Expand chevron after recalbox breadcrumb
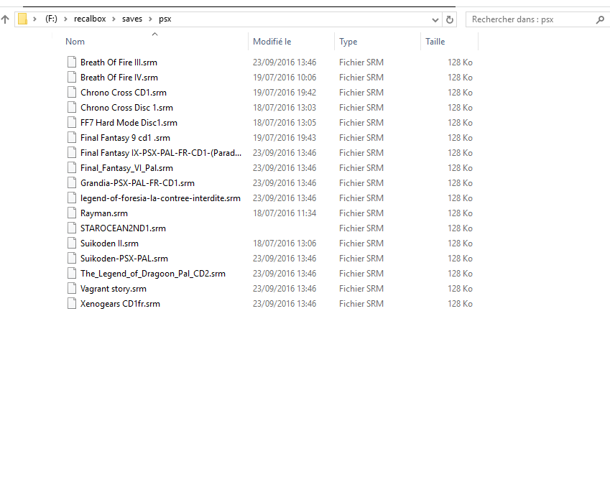 coord(114,19)
